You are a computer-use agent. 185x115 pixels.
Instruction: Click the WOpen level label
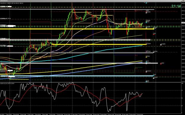(148, 43)
